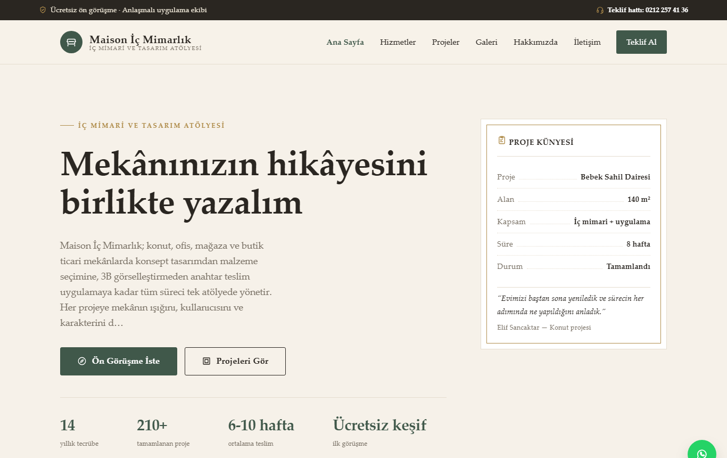727x458 pixels.
Task: Click the eyebrow label above the headline
Action: pyautogui.click(x=151, y=126)
